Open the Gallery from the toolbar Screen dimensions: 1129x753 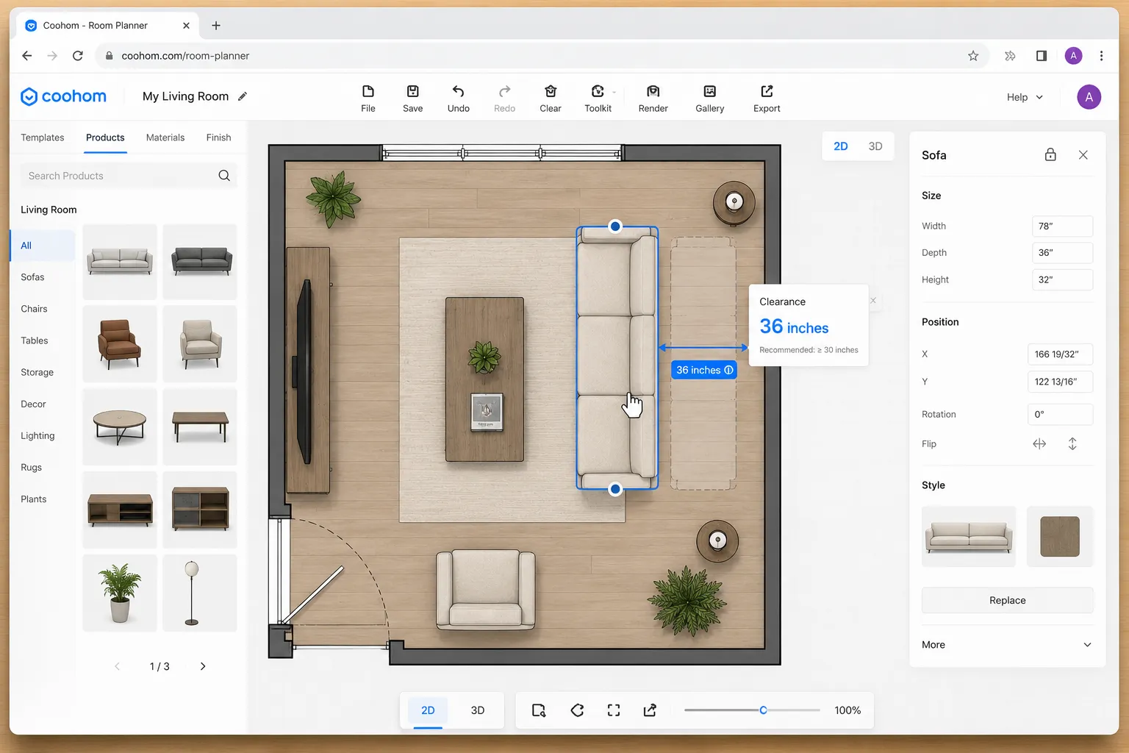click(709, 91)
